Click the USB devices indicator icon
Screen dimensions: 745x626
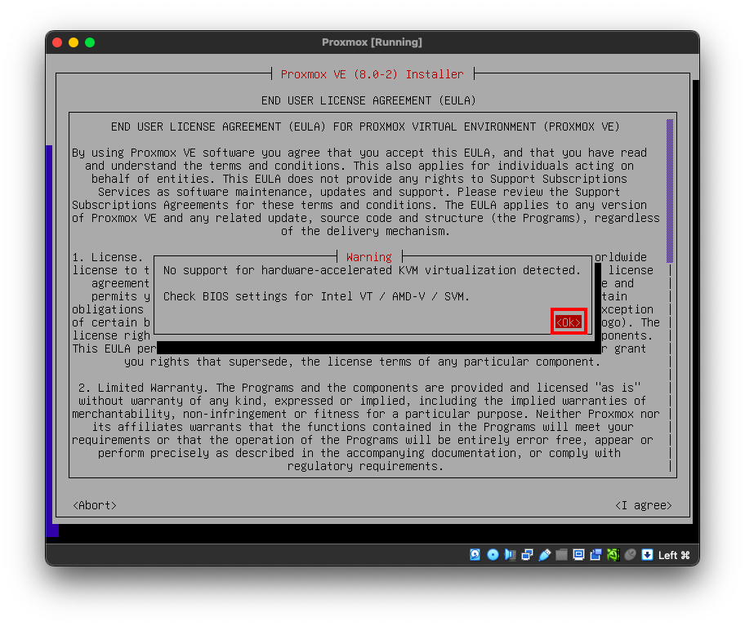tap(545, 555)
